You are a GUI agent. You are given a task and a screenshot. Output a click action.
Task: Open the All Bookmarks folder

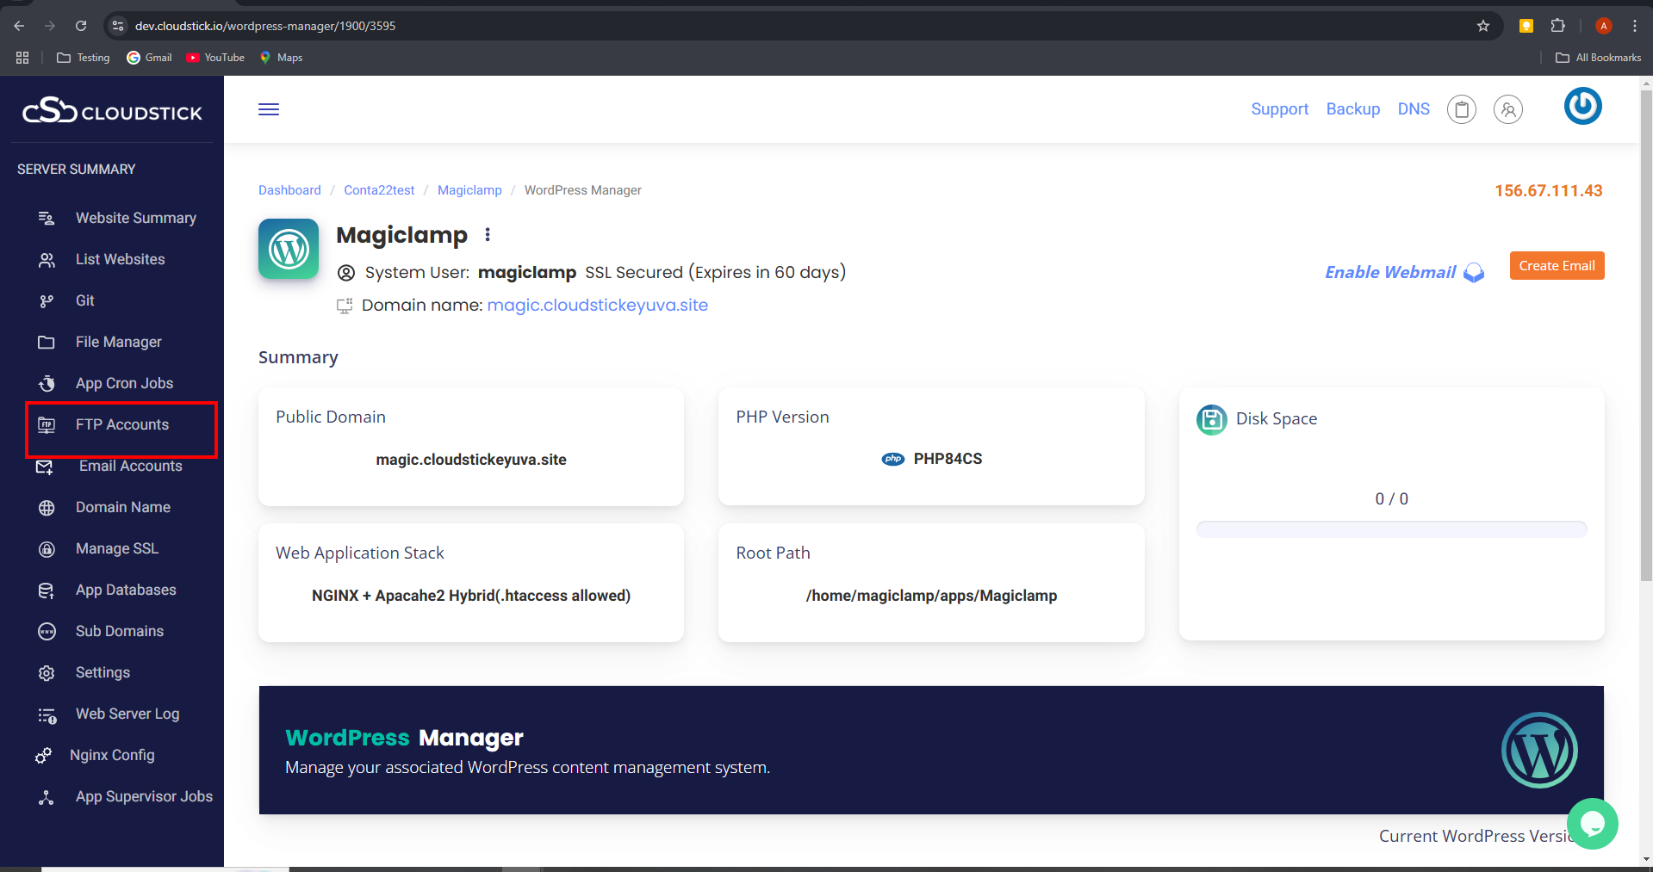pos(1598,58)
